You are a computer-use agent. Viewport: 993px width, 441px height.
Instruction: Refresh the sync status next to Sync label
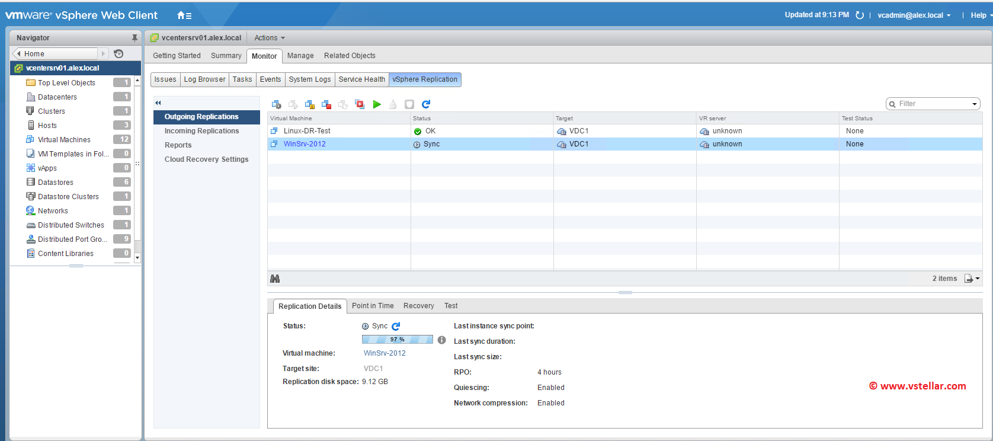click(396, 326)
